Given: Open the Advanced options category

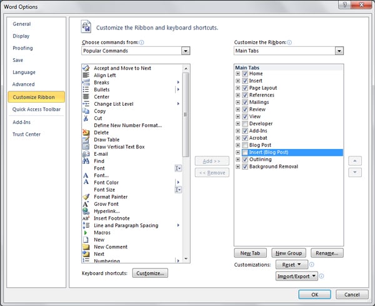Looking at the screenshot, I should click(24, 84).
